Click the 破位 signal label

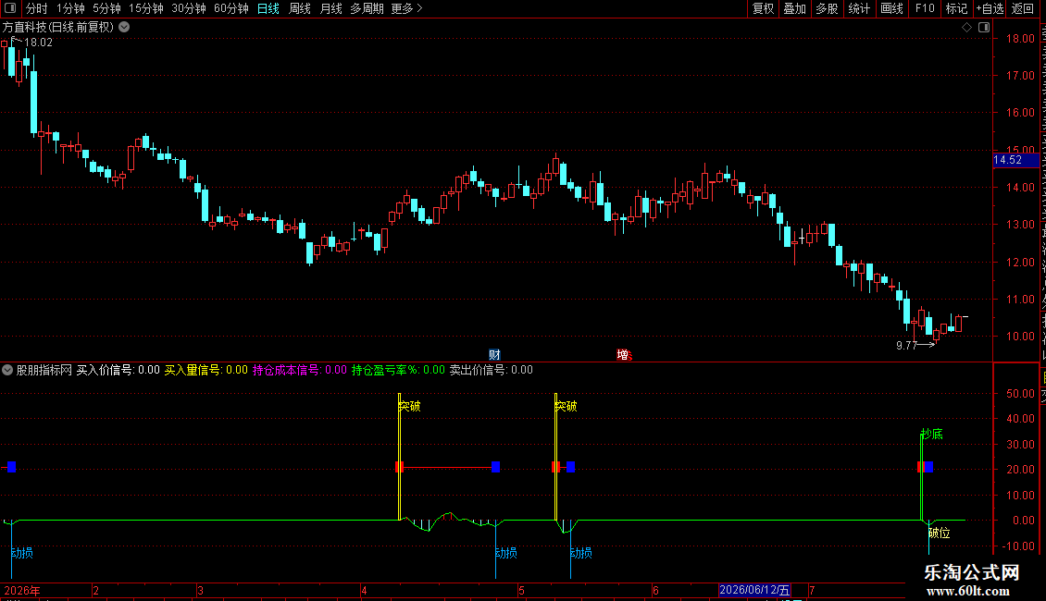coord(940,533)
